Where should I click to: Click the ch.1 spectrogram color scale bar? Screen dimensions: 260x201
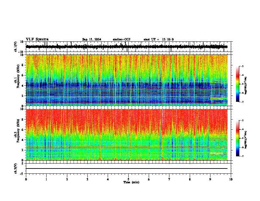pyautogui.click(x=238, y=84)
